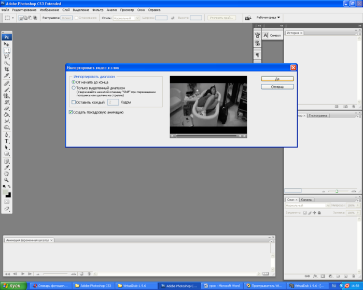The height and width of the screenshot is (290, 363).
Task: Open the 'Файл' menu
Action: 5,10
